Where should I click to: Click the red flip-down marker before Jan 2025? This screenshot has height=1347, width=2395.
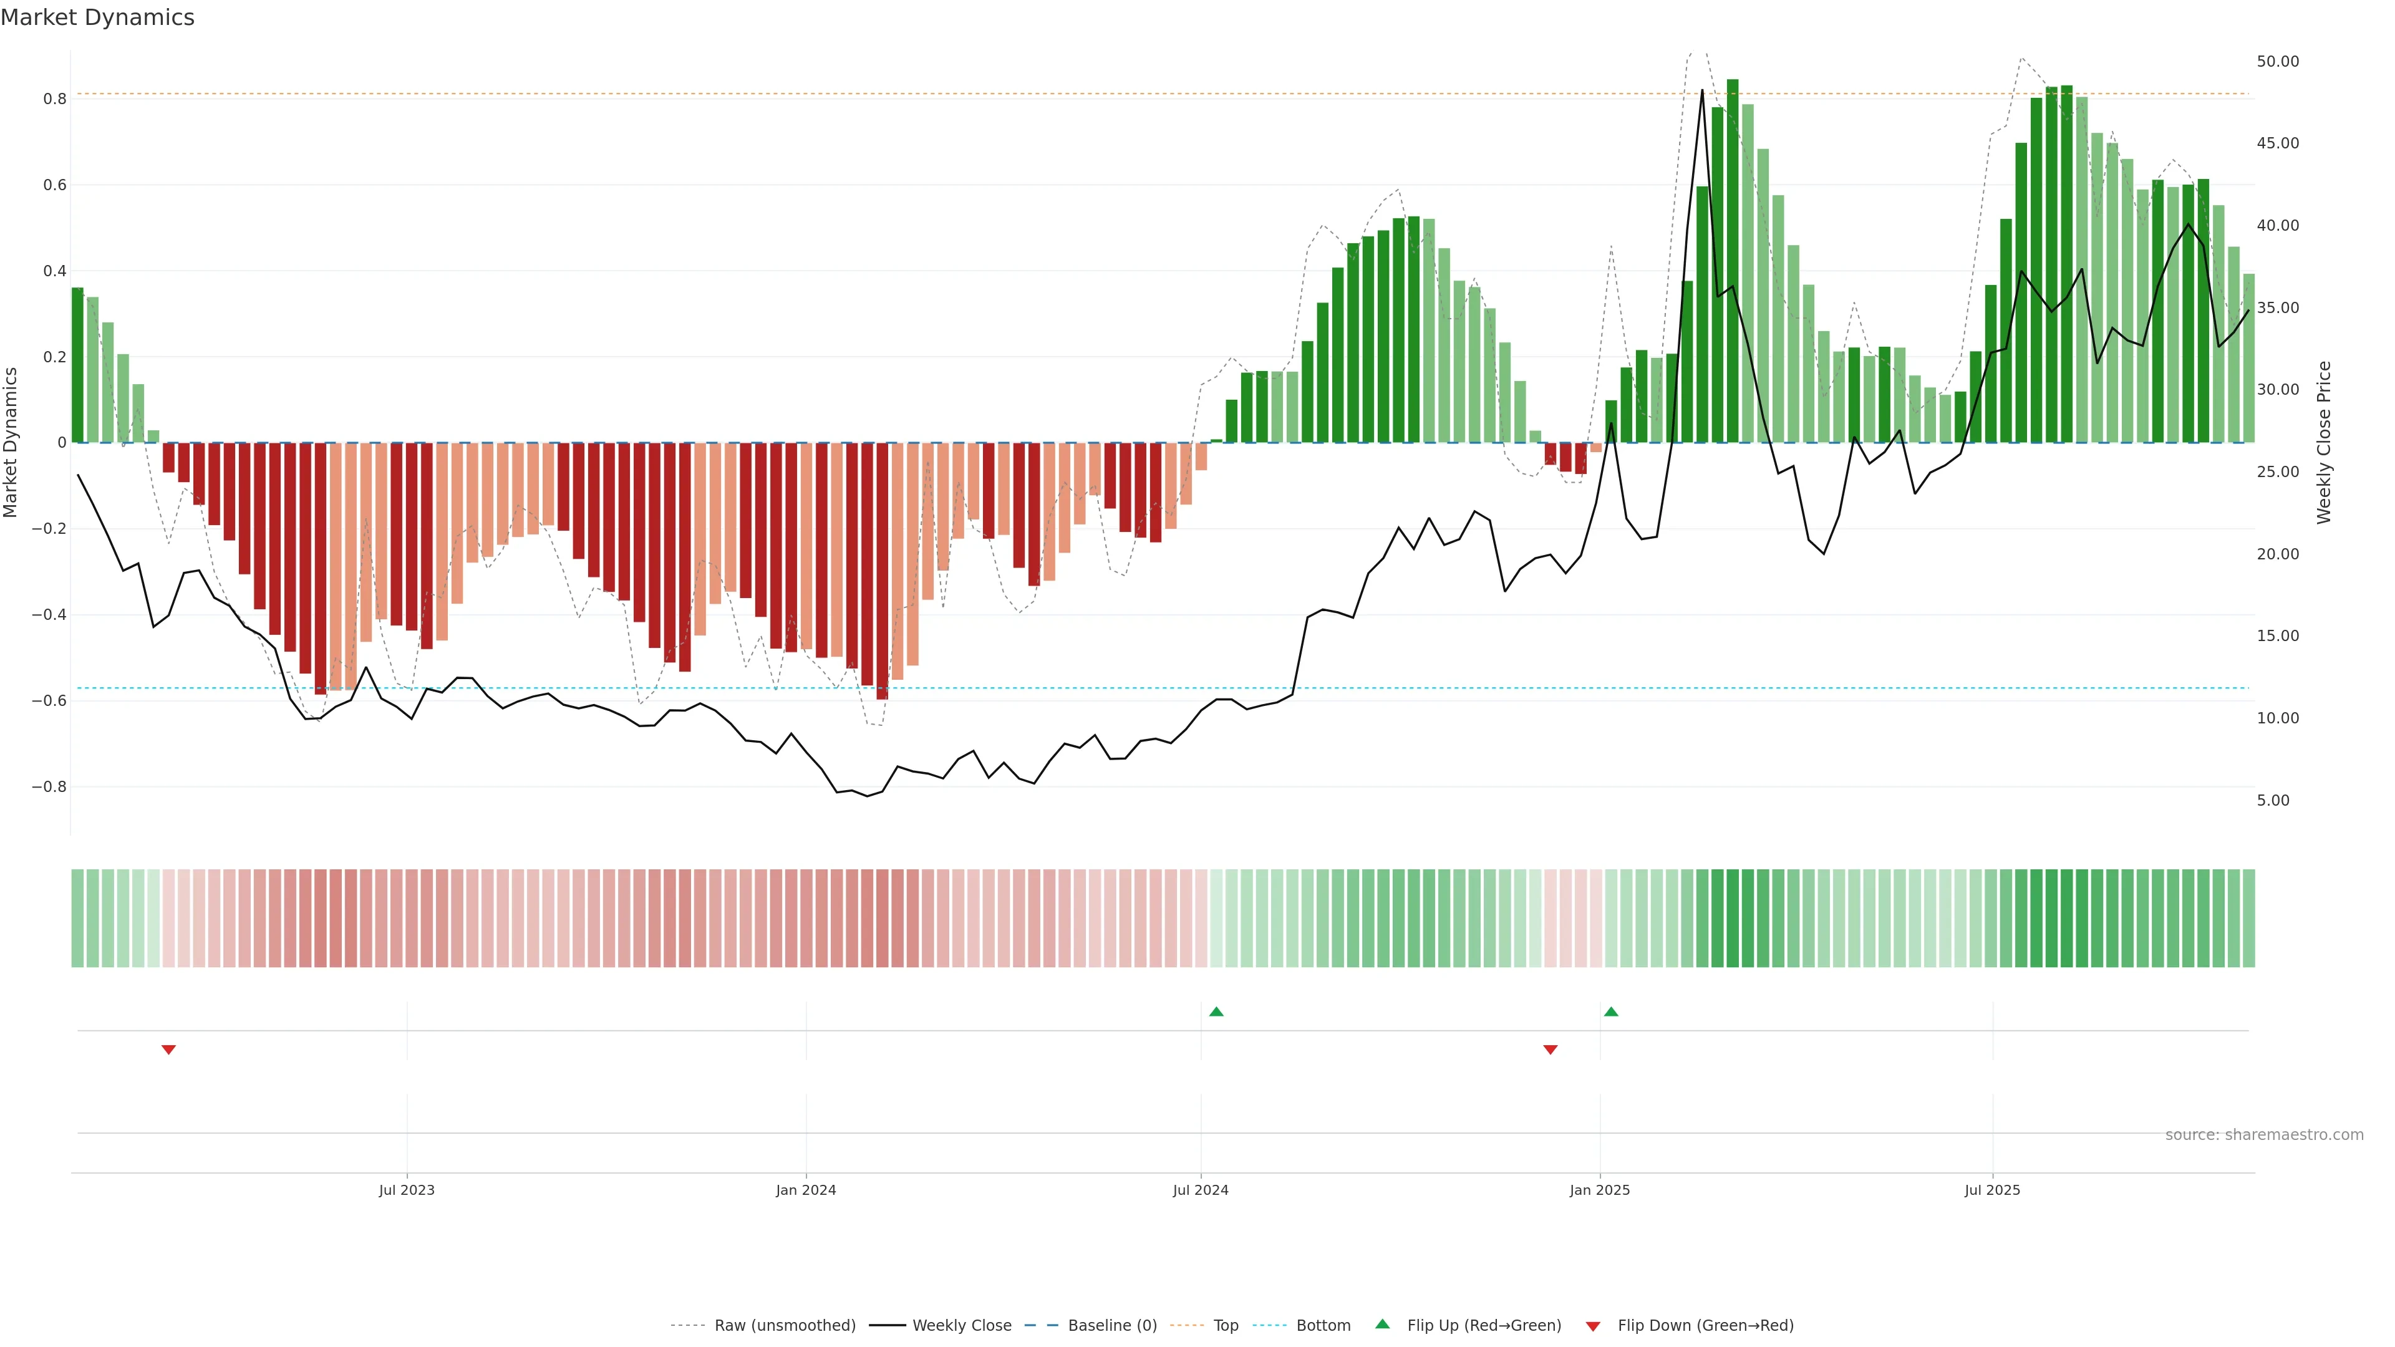(1550, 1050)
